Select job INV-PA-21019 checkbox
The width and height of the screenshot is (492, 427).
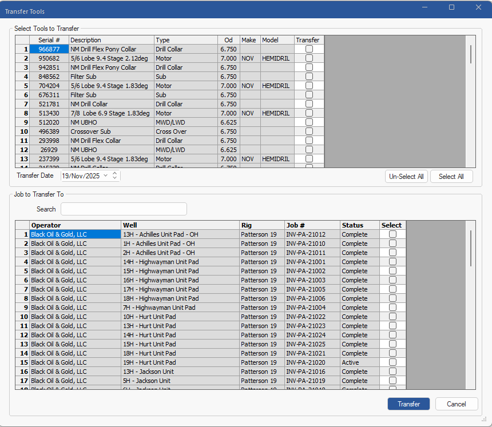[x=392, y=380]
